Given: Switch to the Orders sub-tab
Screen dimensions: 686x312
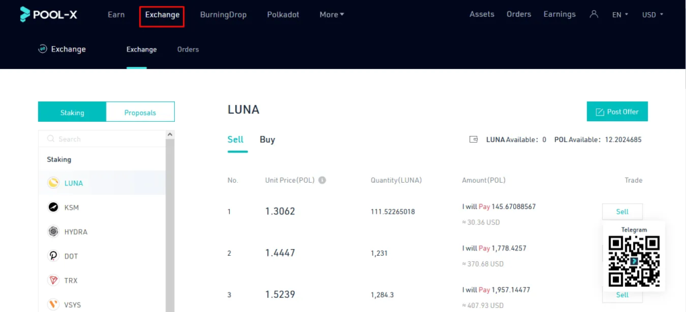Looking at the screenshot, I should click(x=188, y=50).
